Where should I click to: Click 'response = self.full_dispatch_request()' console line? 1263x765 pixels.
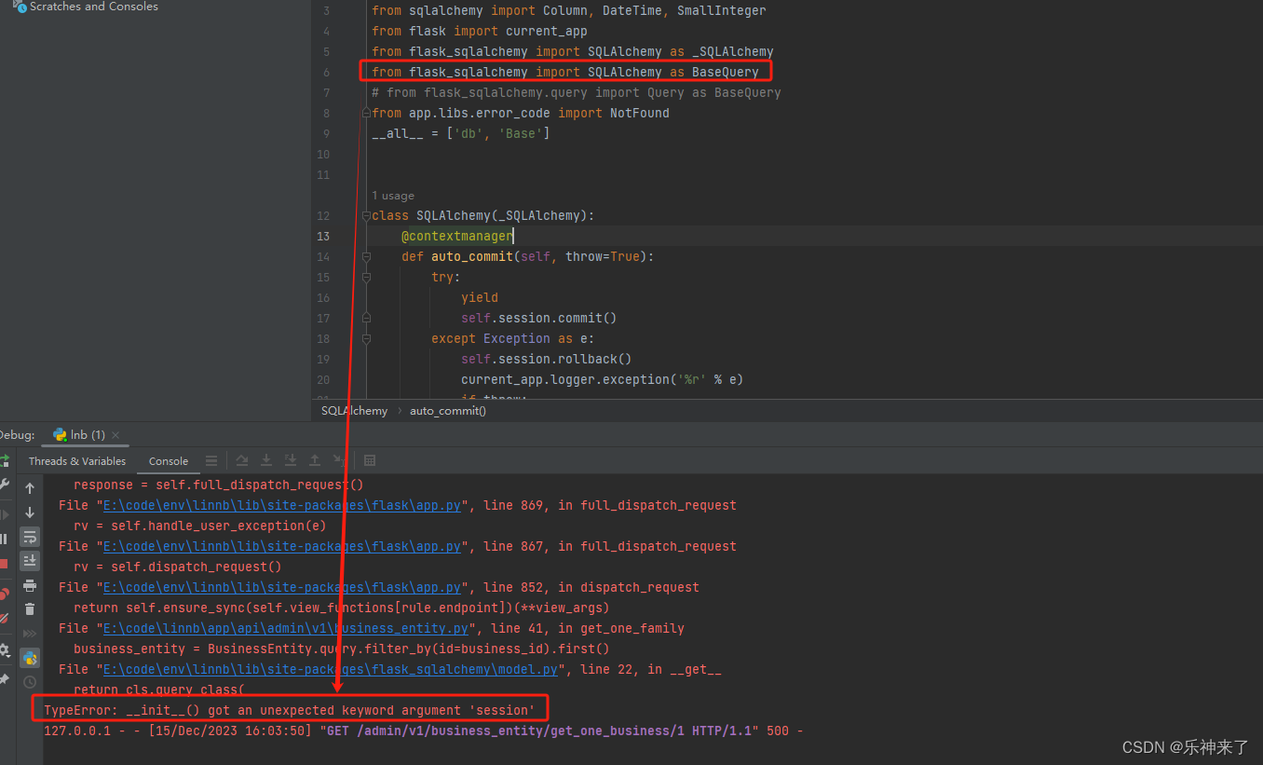pos(219,485)
